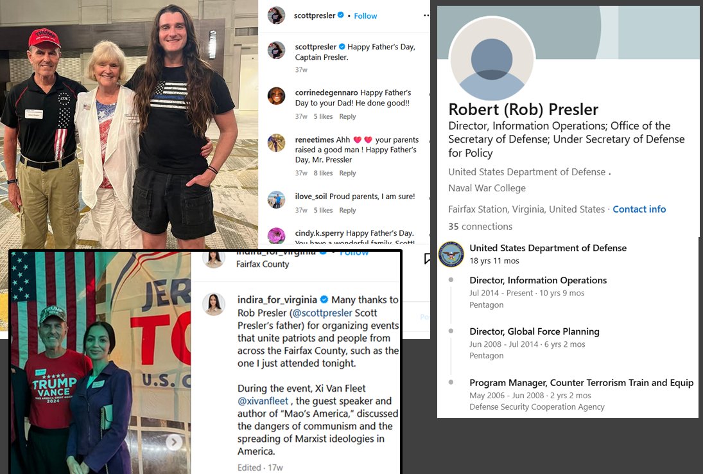Image resolution: width=703 pixels, height=474 pixels.
Task: Reply to the reneetimes comment
Action: [x=347, y=173]
